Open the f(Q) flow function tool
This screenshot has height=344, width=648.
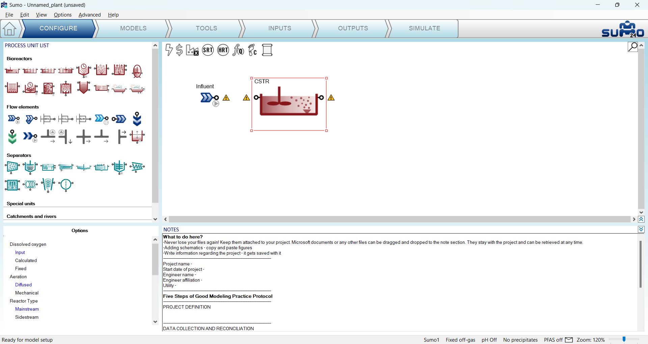(238, 50)
